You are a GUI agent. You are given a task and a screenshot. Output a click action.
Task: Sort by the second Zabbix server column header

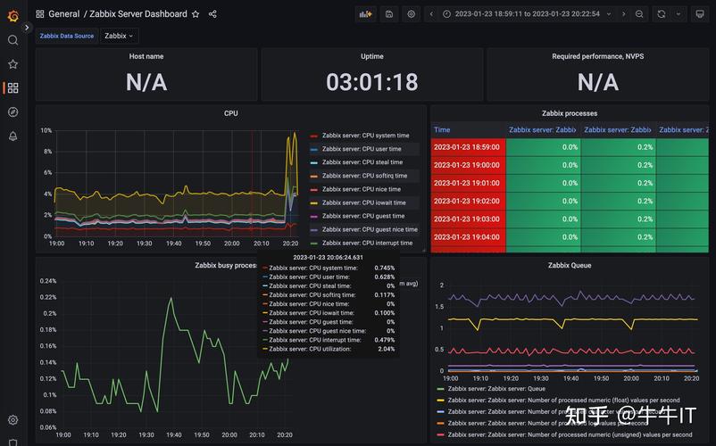click(618, 130)
